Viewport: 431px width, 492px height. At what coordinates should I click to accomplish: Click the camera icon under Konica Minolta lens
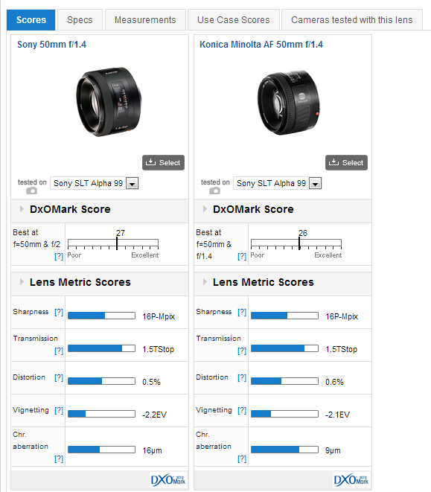click(x=214, y=191)
